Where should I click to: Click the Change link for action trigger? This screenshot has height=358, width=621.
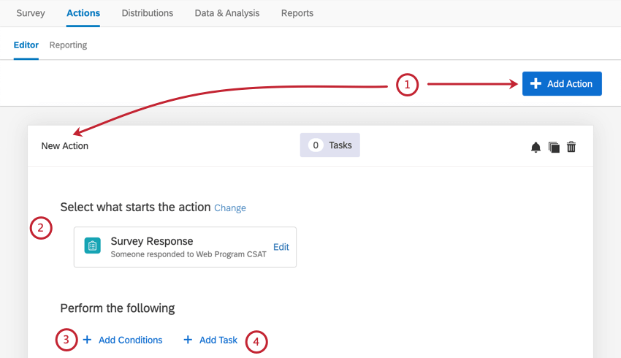(229, 208)
